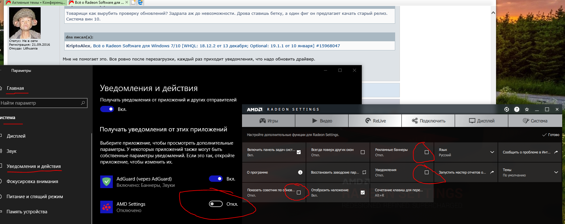Open Фокусировка внимания in sidebar

(x=32, y=181)
